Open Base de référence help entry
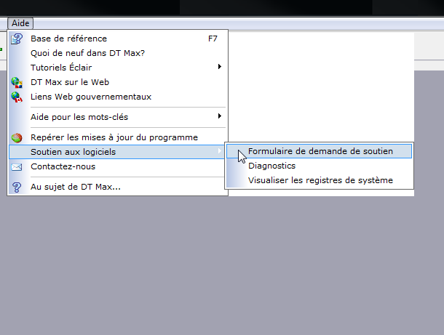This screenshot has height=335, width=444. pyautogui.click(x=117, y=39)
